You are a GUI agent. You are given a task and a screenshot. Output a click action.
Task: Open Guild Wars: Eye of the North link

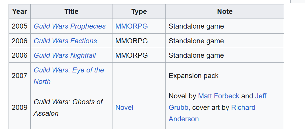click(x=69, y=76)
